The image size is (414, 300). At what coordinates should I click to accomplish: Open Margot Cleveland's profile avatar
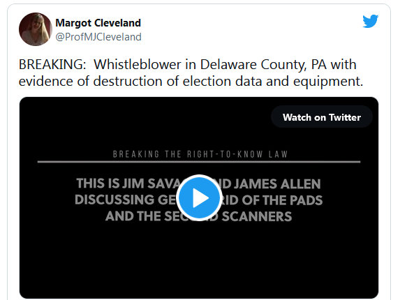(x=36, y=29)
